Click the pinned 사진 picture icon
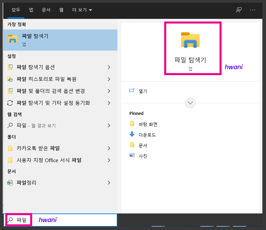 (132, 155)
